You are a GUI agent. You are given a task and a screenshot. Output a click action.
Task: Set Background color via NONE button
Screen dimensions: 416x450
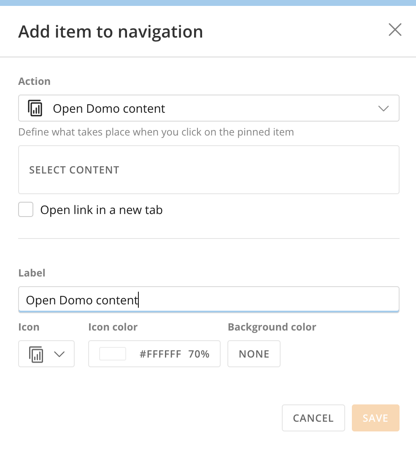[x=254, y=354]
